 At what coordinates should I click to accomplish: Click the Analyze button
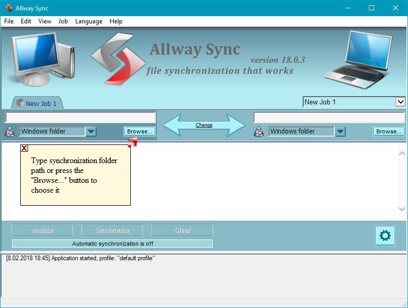42,231
